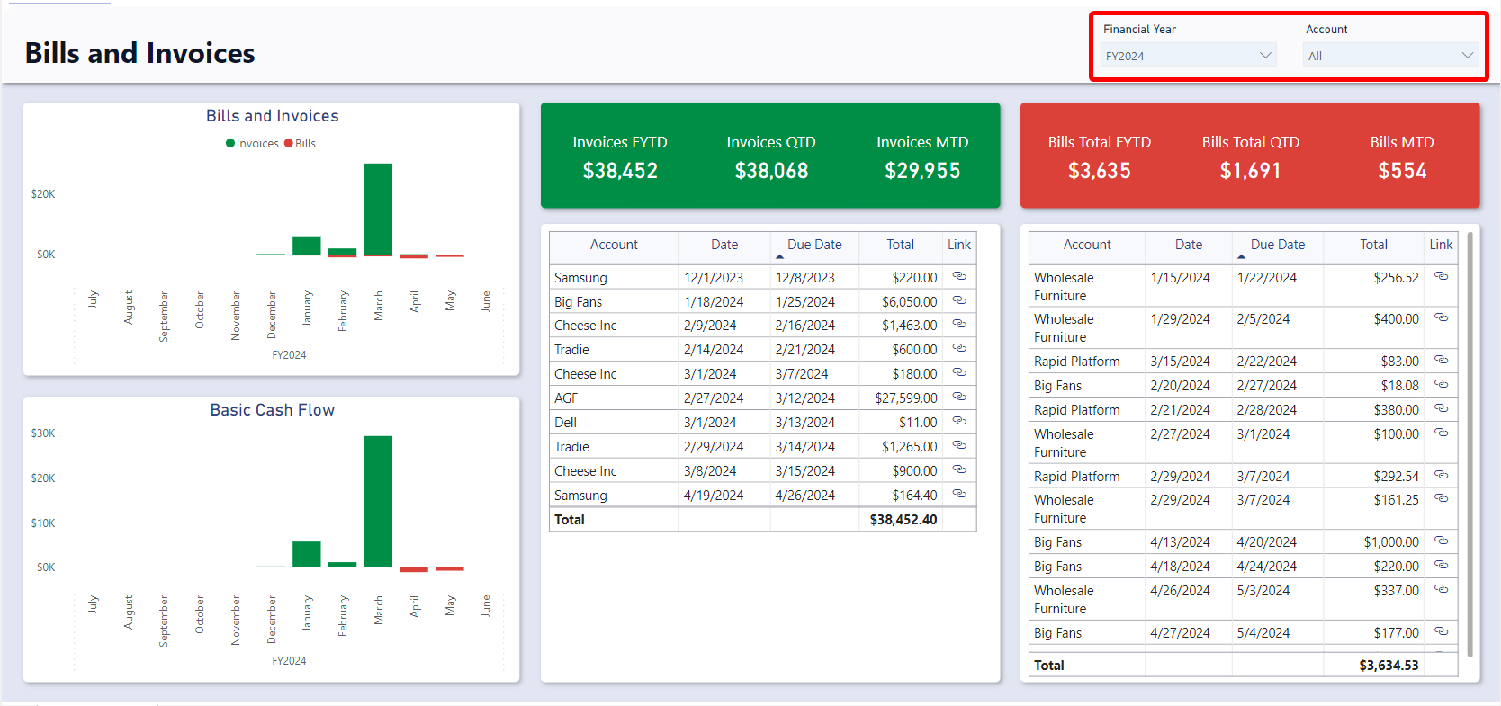Click the bills table vertical scrollbar
1501x706 pixels.
coord(1470,444)
